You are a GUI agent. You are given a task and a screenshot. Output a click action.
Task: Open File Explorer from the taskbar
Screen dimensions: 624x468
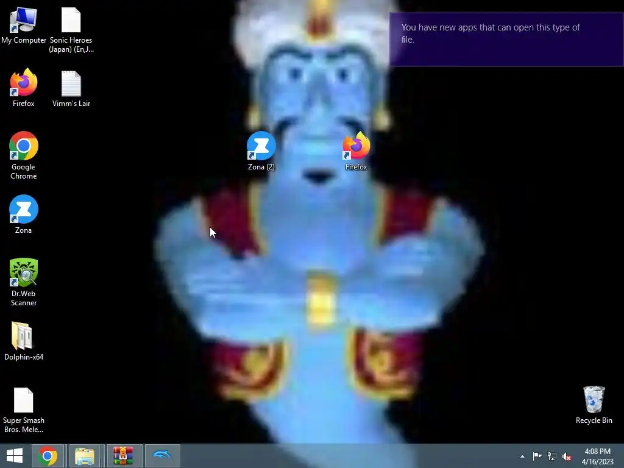[x=85, y=456]
